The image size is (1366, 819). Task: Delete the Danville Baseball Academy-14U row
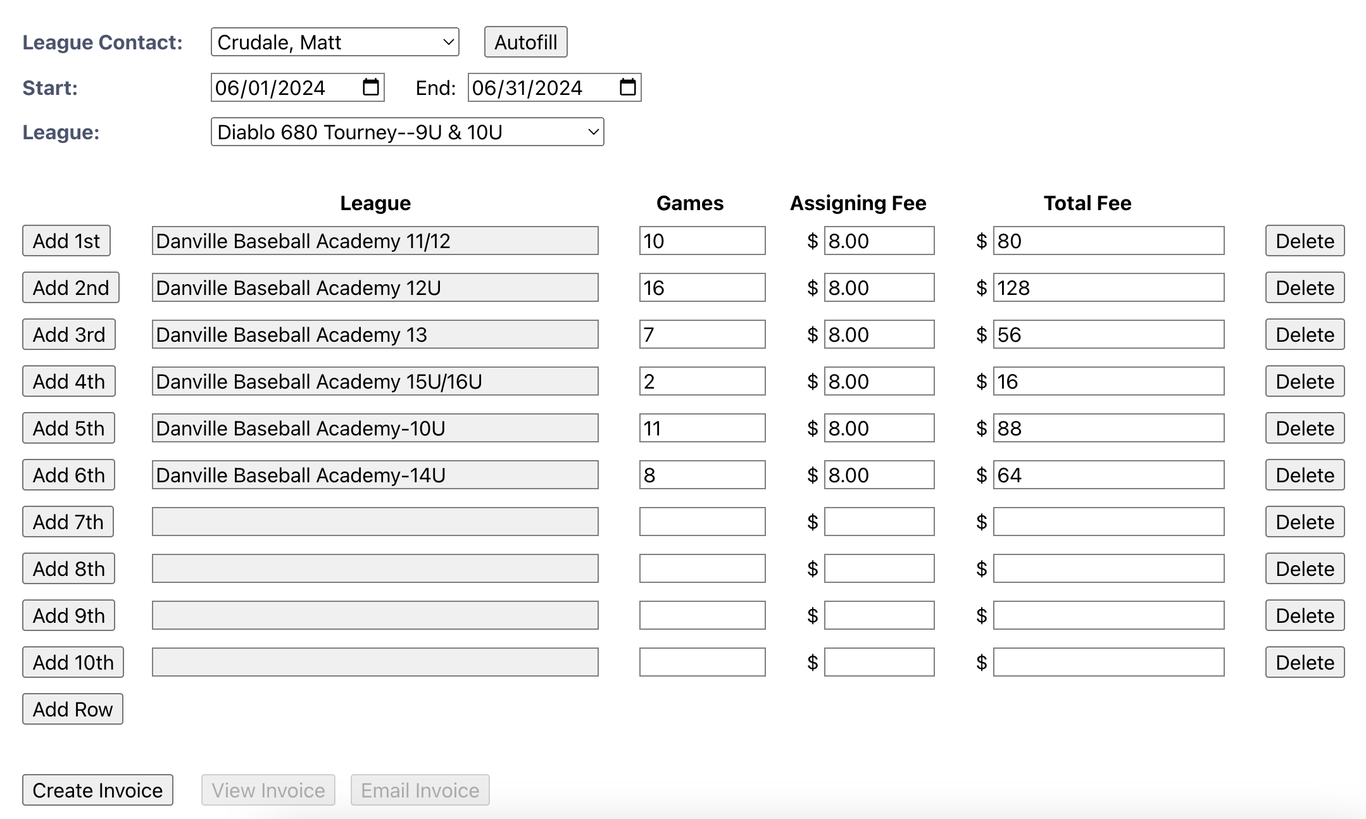[x=1305, y=475]
